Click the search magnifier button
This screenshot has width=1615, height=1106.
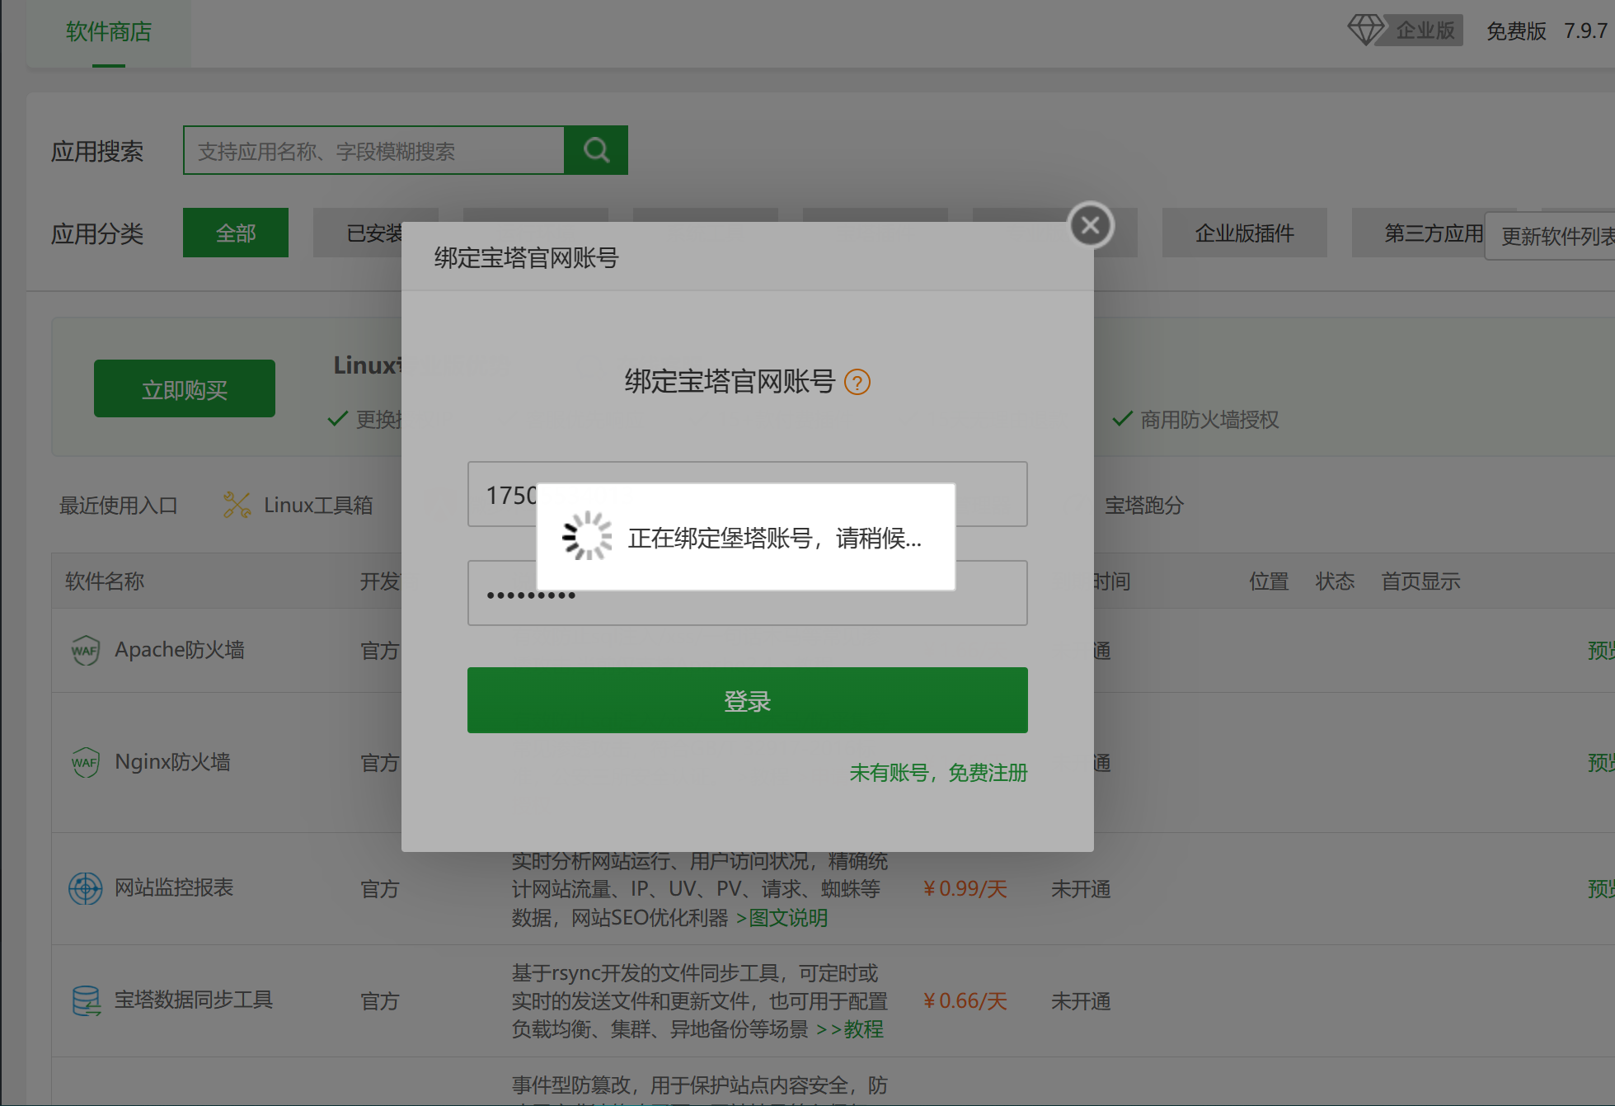595,150
